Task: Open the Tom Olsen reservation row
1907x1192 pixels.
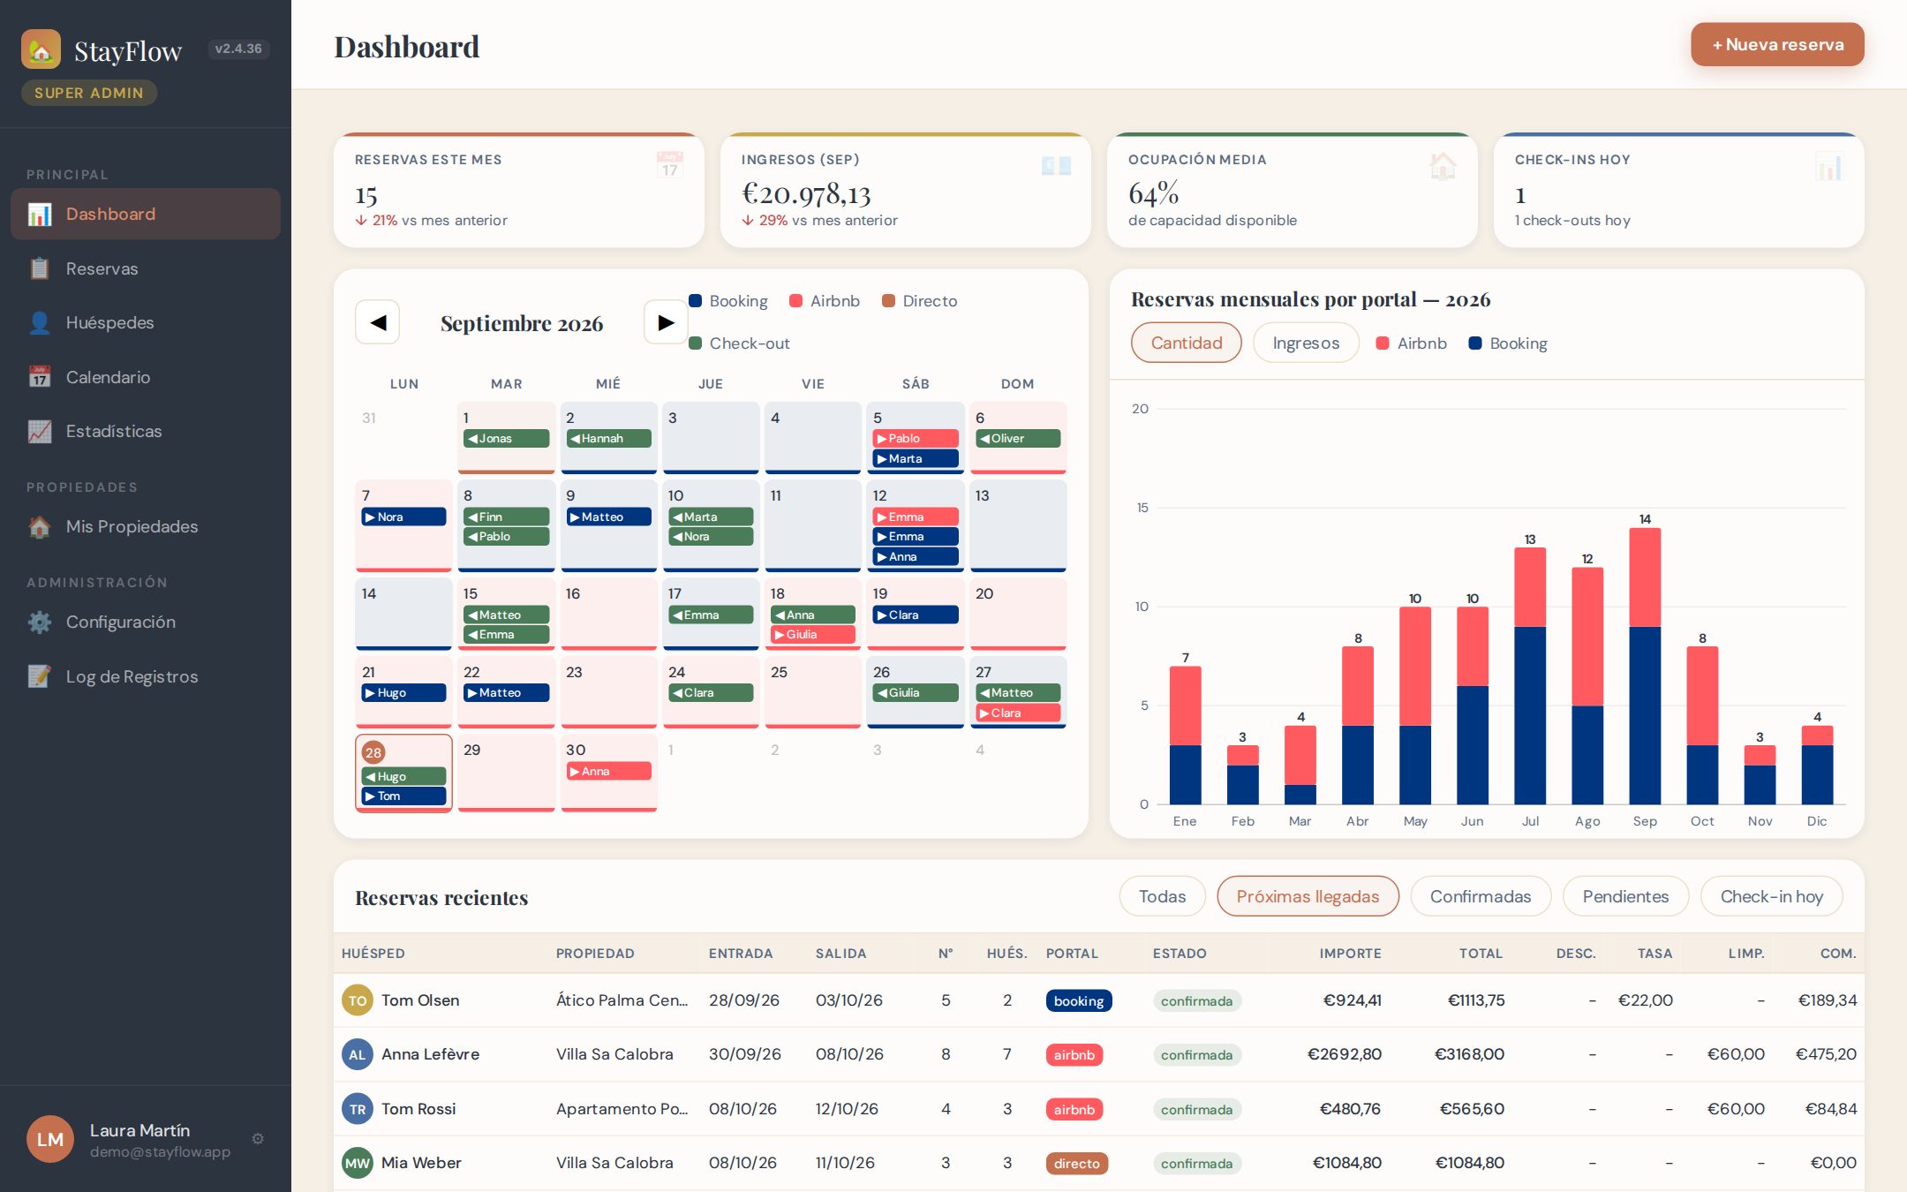Action: pyautogui.click(x=1098, y=1000)
